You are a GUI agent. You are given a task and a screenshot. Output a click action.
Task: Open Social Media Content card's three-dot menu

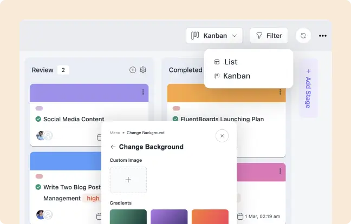click(143, 92)
